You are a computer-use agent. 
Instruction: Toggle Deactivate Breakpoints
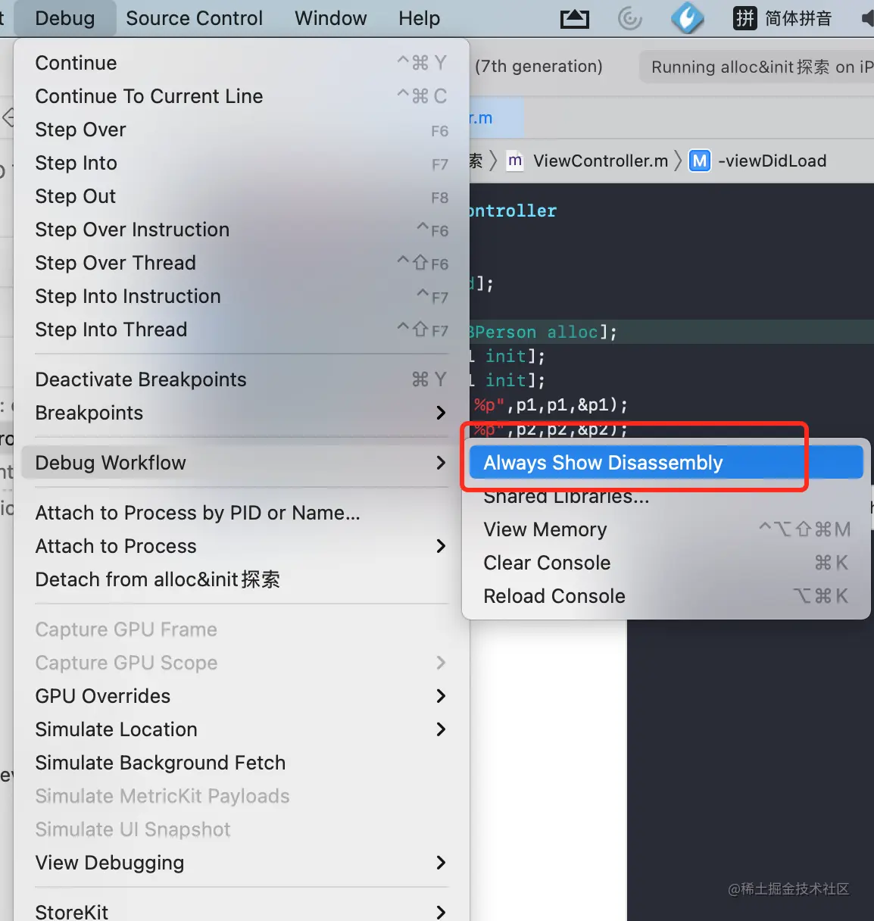(242, 379)
